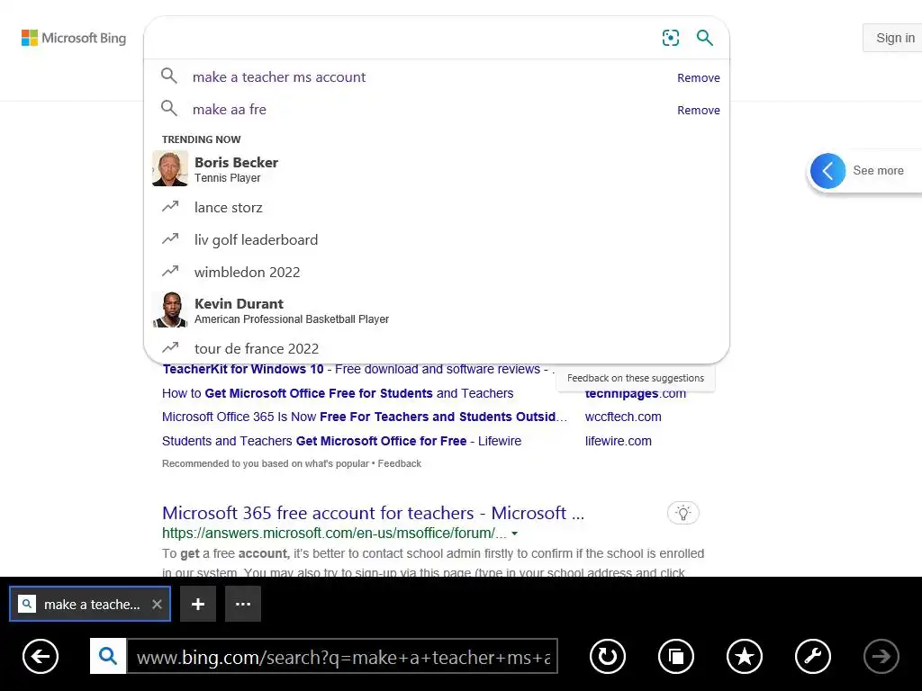
Task: Open 'Students and Teachers Get Microsoft Office for Free' link
Action: coord(341,441)
